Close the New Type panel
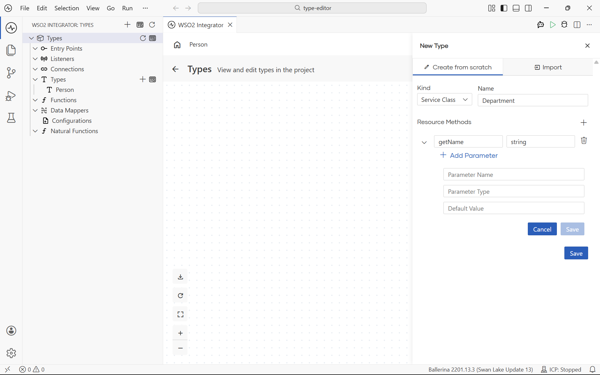The width and height of the screenshot is (600, 375). [587, 46]
